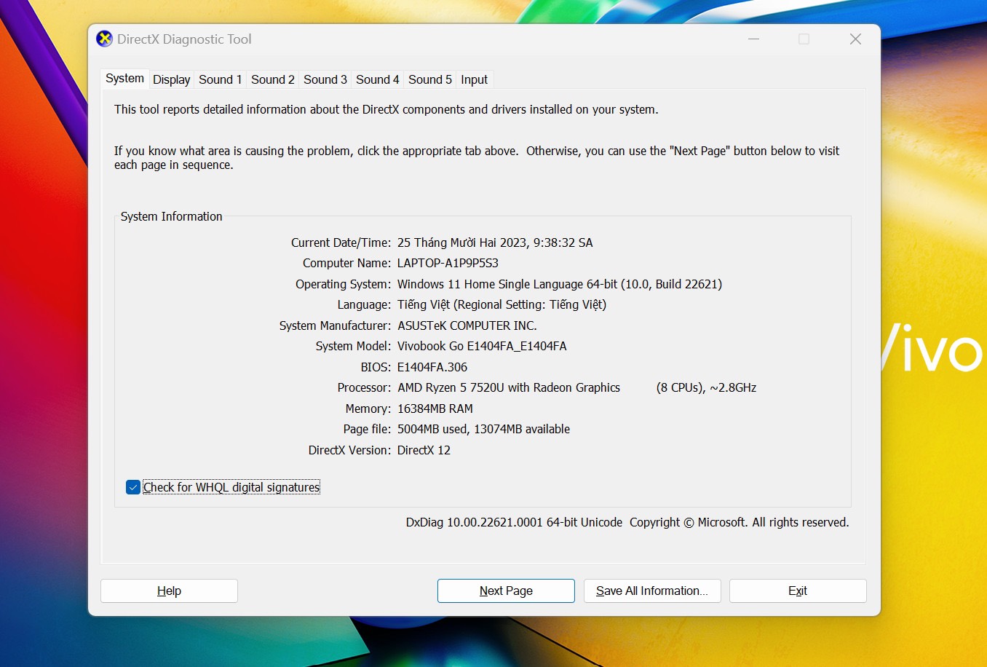987x667 pixels.
Task: Switch to the System tab
Action: 124,79
